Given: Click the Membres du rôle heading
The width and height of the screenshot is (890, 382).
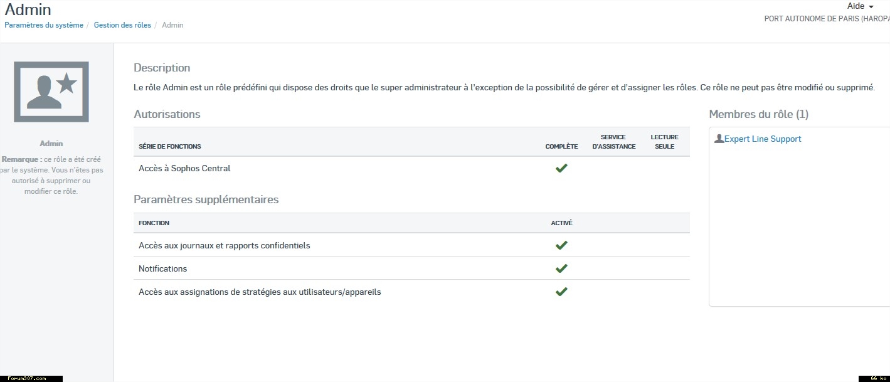Looking at the screenshot, I should (758, 114).
